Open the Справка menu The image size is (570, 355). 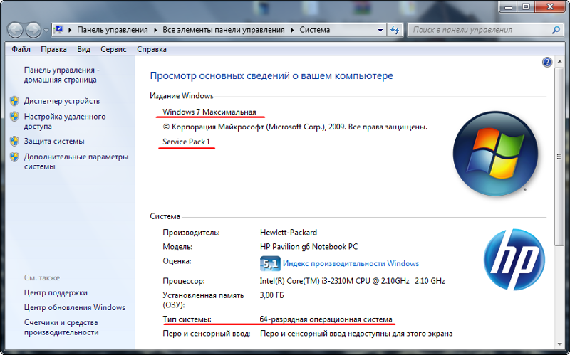coord(152,49)
